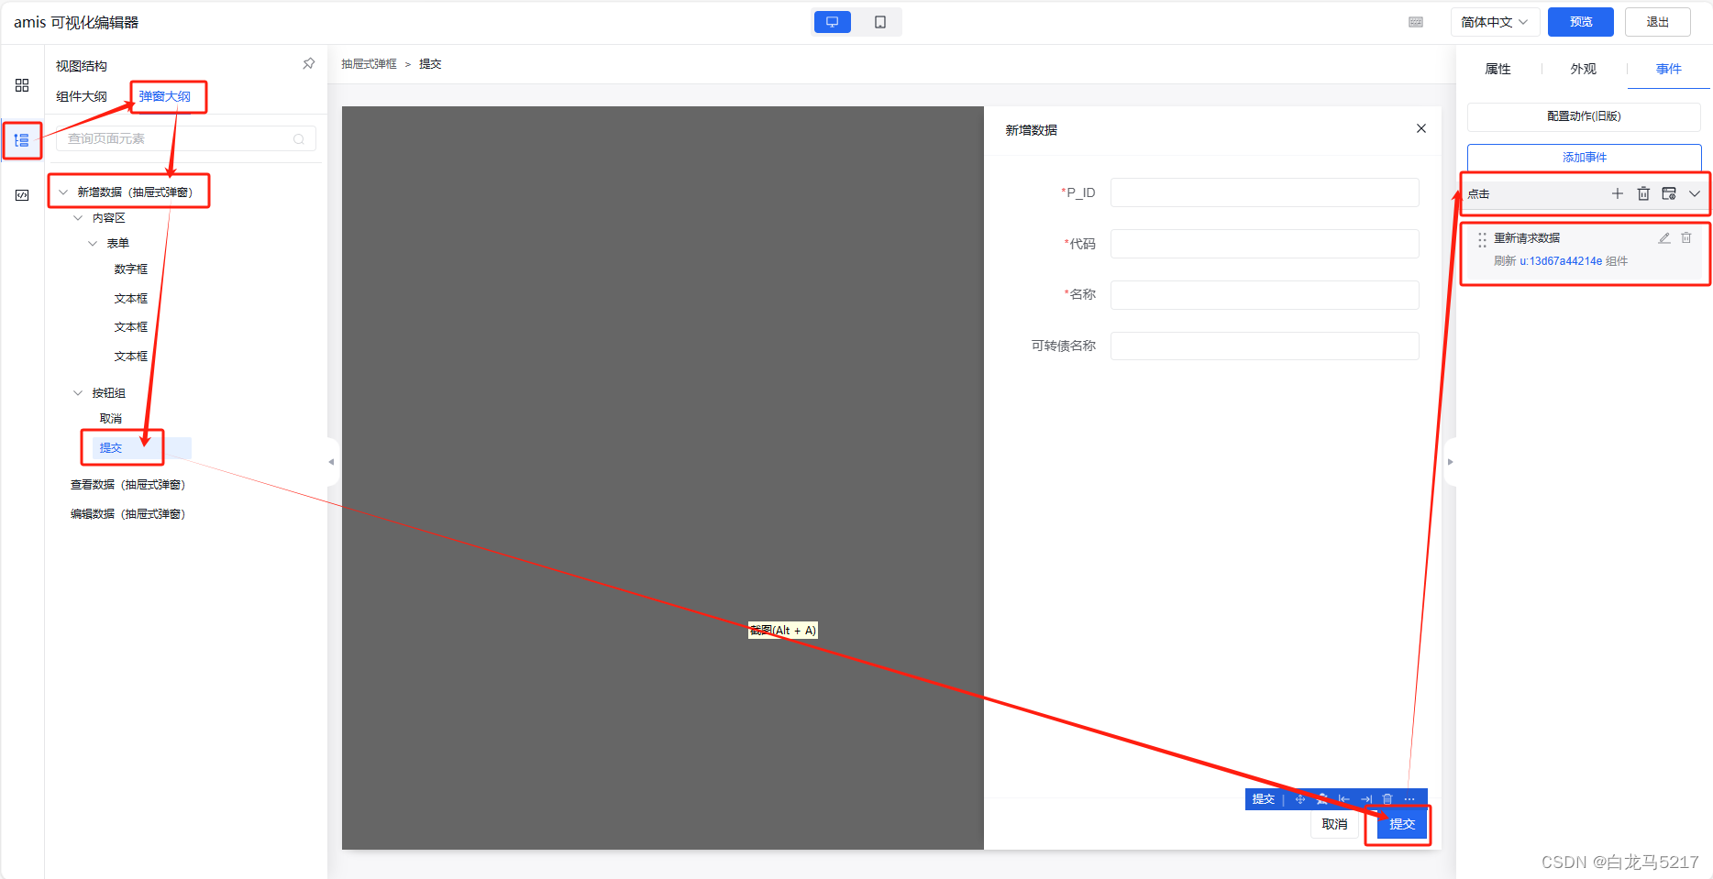Open the component library grid icon
1713x879 pixels.
22,85
